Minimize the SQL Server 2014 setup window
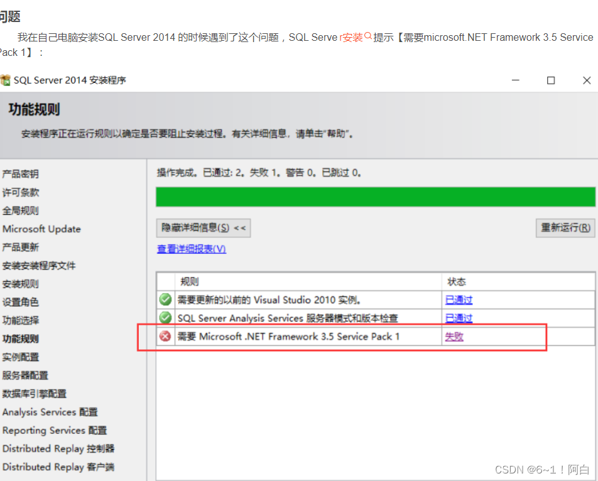The height and width of the screenshot is (481, 598). [516, 80]
